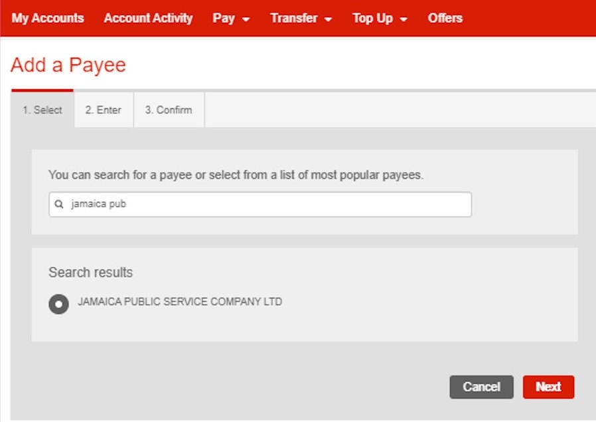Screen dimensions: 596x422
Task: Select the Jamaica Public Service Company radio button
Action: pyautogui.click(x=58, y=304)
